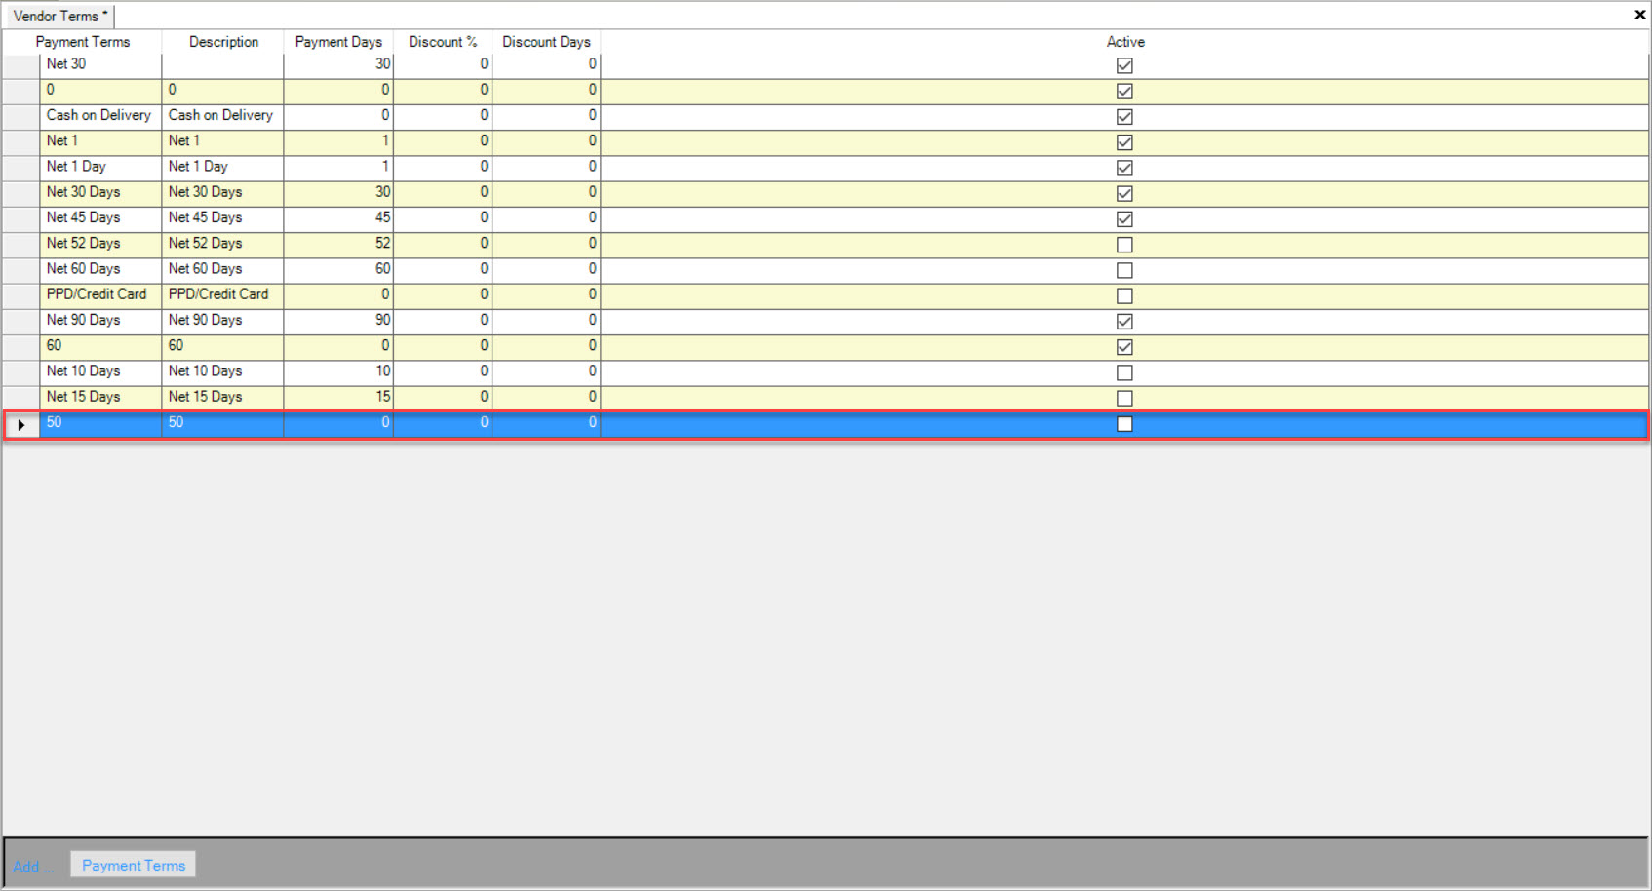Select 'Net 60 Days' payment terms cell
1652x891 pixels.
coord(100,270)
